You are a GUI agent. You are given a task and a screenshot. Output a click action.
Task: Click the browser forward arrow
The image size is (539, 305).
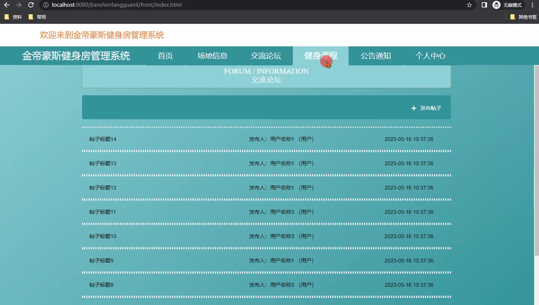point(19,5)
